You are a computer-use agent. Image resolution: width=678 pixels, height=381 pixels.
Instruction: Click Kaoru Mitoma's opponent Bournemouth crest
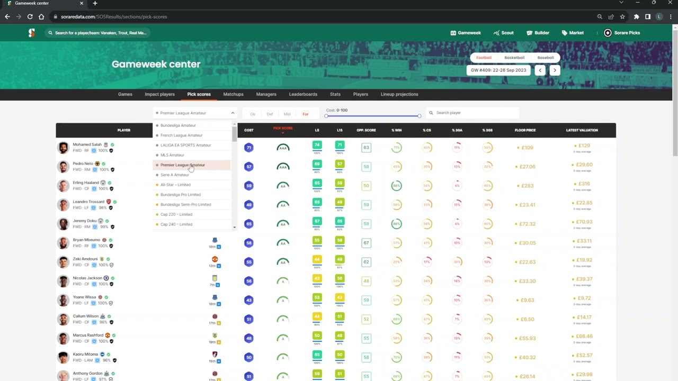[x=215, y=355]
